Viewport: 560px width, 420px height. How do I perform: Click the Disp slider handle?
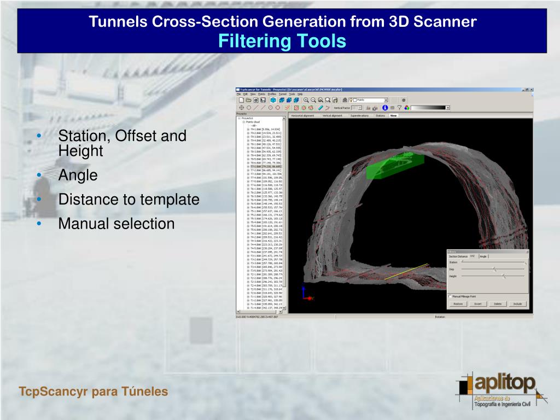494,269
